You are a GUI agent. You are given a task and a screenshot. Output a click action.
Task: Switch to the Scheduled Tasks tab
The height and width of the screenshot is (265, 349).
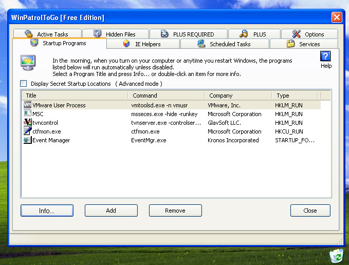click(224, 44)
